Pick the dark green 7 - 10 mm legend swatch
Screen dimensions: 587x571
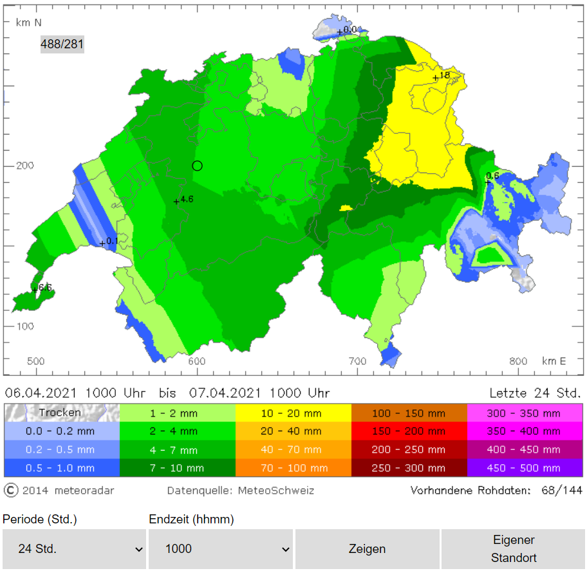click(x=178, y=468)
